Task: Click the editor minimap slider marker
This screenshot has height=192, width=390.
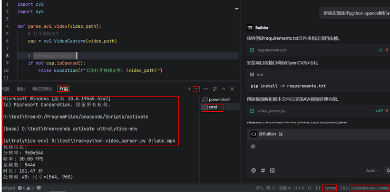Action: tap(237, 9)
